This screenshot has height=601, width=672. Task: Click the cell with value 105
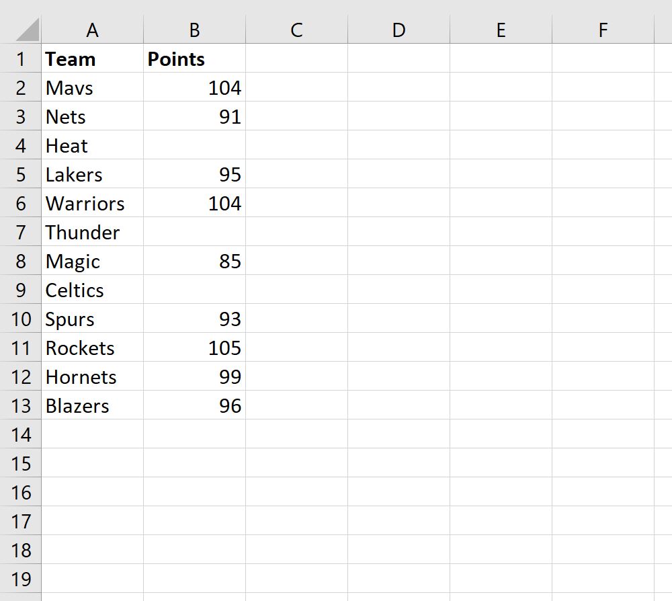pyautogui.click(x=194, y=348)
